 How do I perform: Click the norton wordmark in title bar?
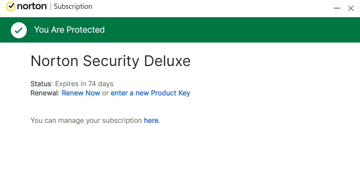[x=32, y=7]
